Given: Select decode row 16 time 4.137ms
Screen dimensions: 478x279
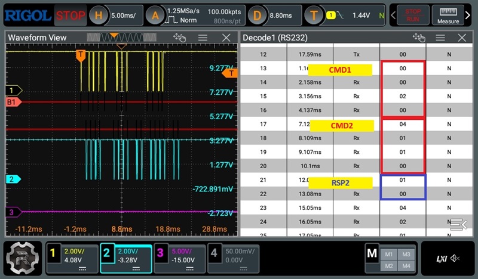Looking at the screenshot, I should coord(356,110).
